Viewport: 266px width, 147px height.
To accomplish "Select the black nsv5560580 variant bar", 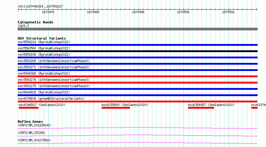I will (137, 51).
